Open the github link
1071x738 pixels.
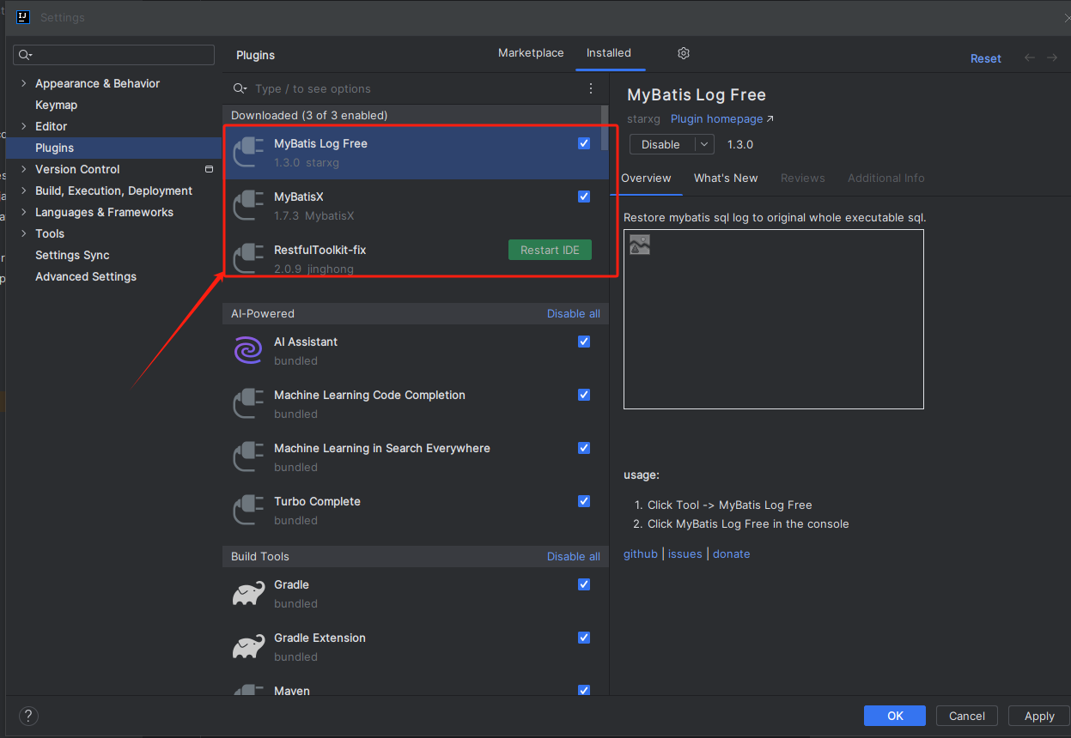click(641, 553)
